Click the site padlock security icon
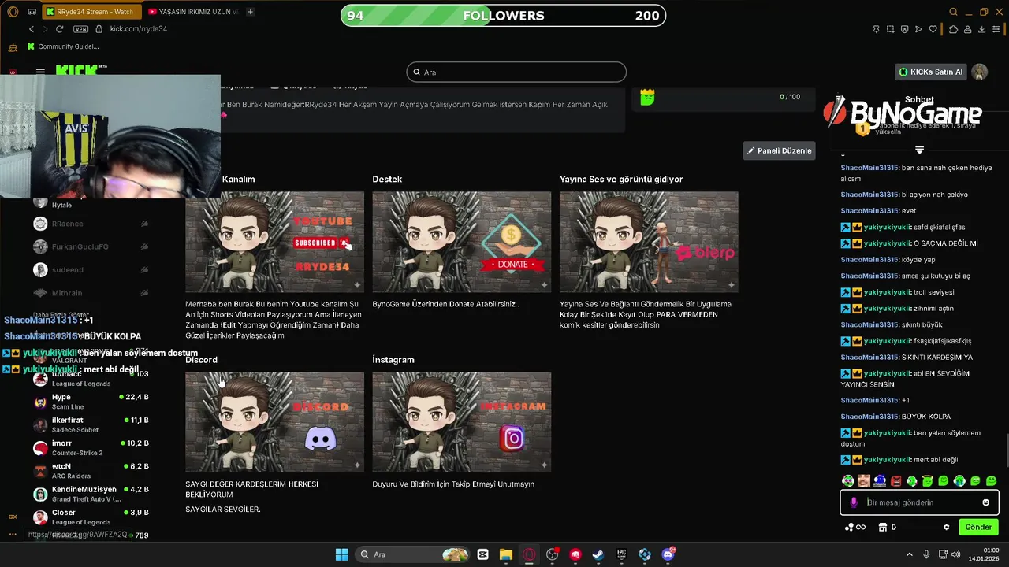1009x567 pixels. [99, 29]
